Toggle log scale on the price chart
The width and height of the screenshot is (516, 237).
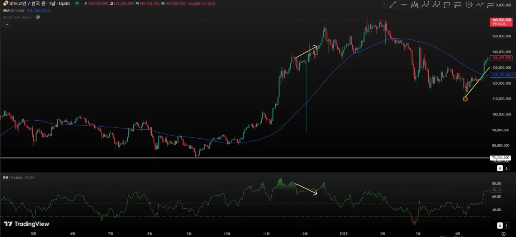coord(506,168)
